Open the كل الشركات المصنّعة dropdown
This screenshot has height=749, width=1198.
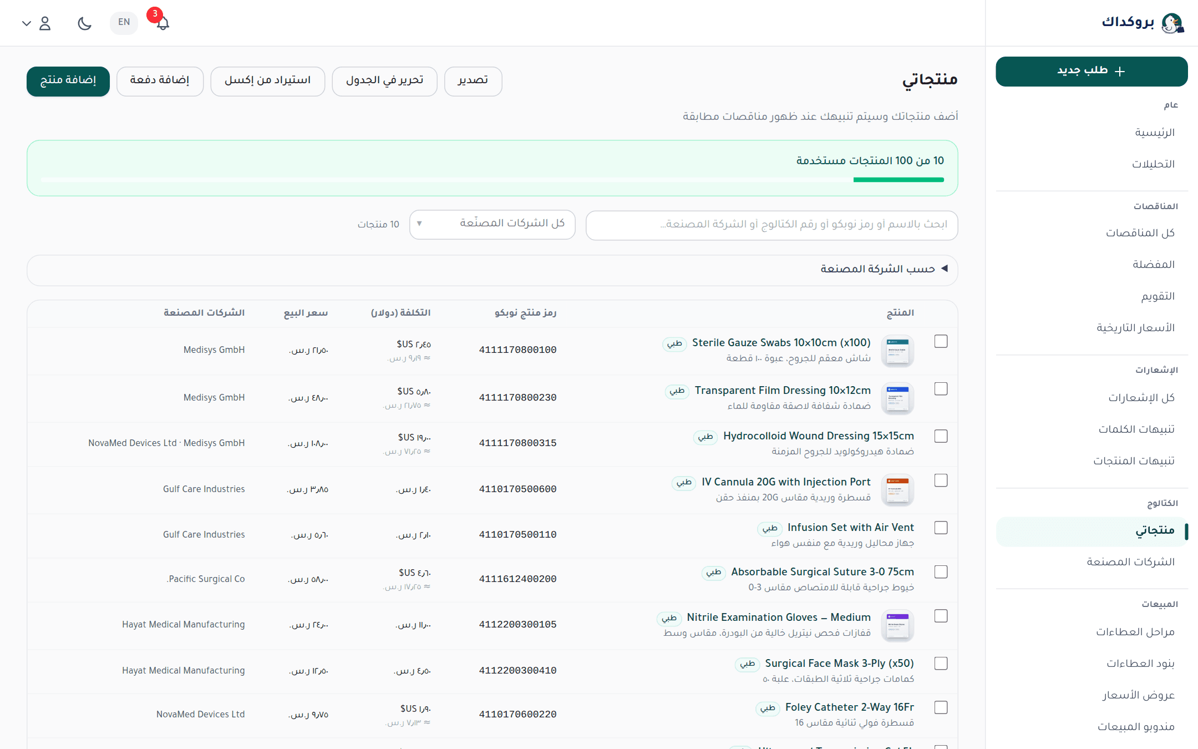tap(492, 224)
